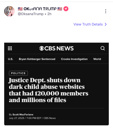Viewport: 113px width, 129px height.
Task: Click the POLITICS category tag
Action: click(x=18, y=73)
